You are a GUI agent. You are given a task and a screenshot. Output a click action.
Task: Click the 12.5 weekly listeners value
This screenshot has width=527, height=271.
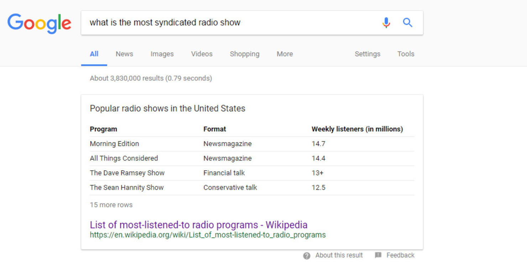click(318, 187)
